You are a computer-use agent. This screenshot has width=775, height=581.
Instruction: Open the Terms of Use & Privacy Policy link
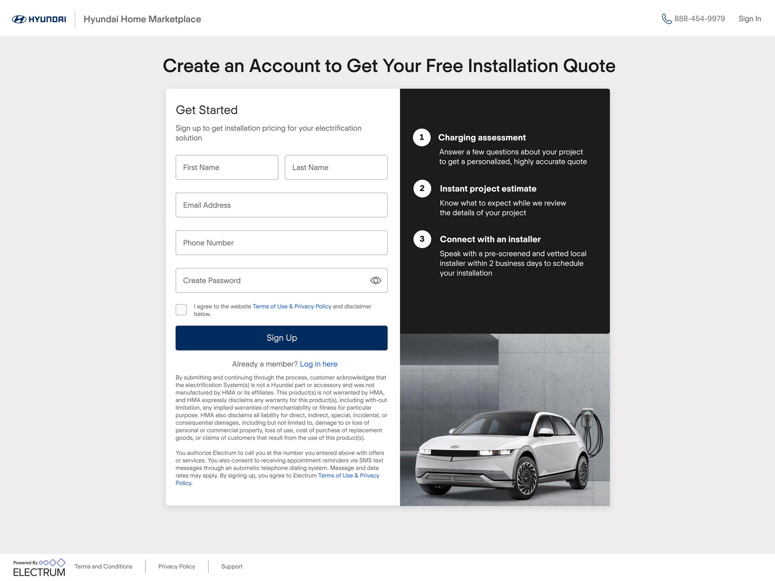[291, 306]
